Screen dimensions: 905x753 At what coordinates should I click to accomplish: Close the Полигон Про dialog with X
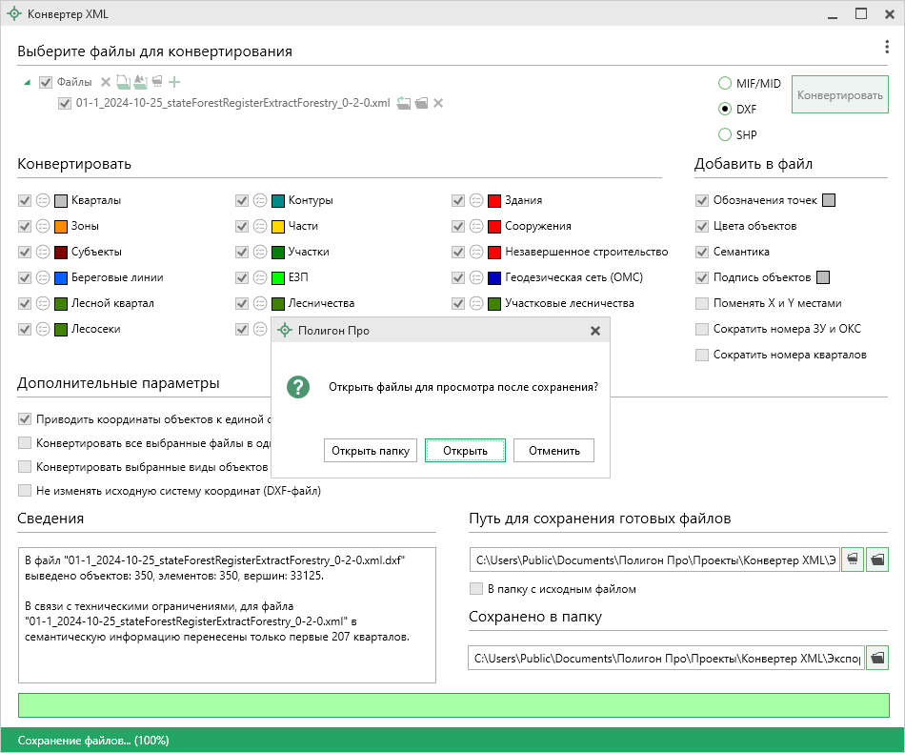click(595, 331)
